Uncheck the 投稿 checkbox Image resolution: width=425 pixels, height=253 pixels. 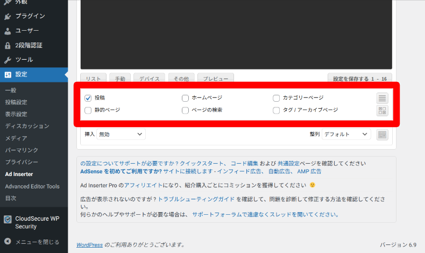click(x=88, y=98)
